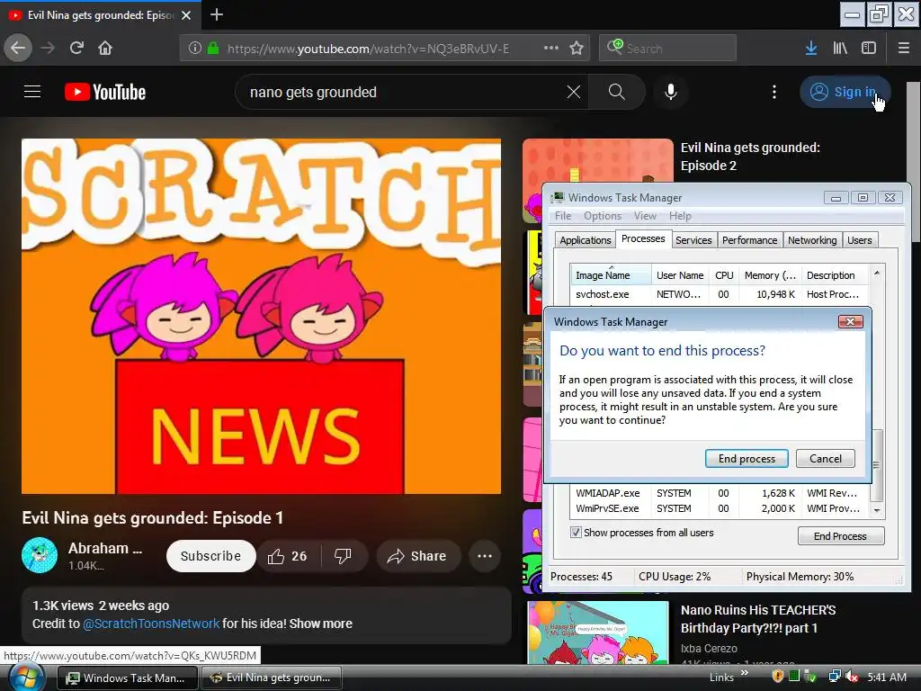Switch to the Performance tab

click(749, 239)
